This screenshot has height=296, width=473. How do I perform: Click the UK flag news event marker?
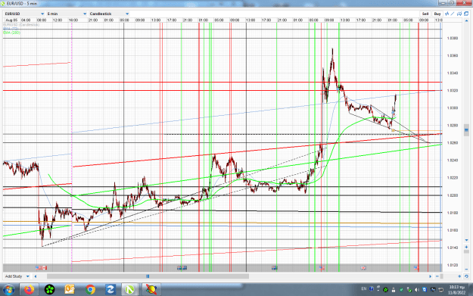(363, 268)
